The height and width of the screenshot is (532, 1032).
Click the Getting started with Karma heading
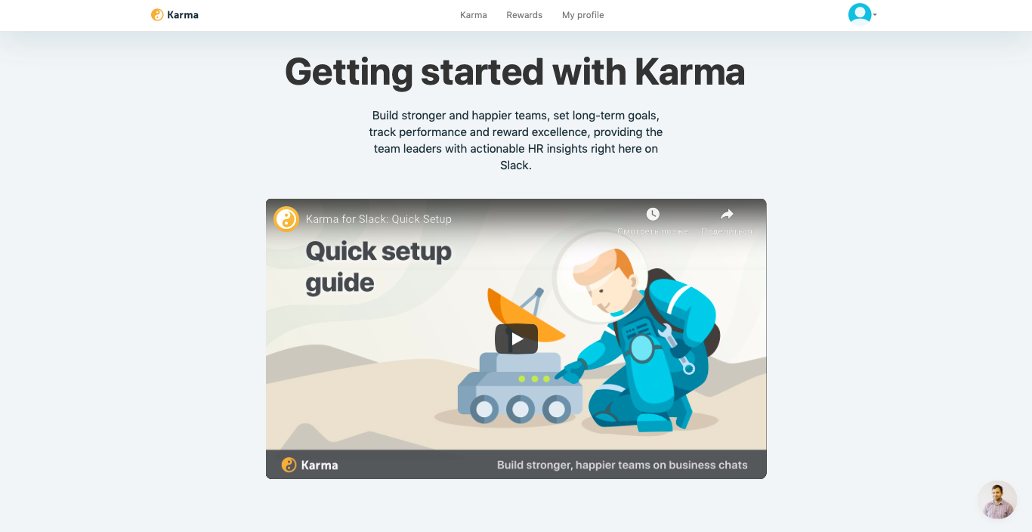point(515,72)
